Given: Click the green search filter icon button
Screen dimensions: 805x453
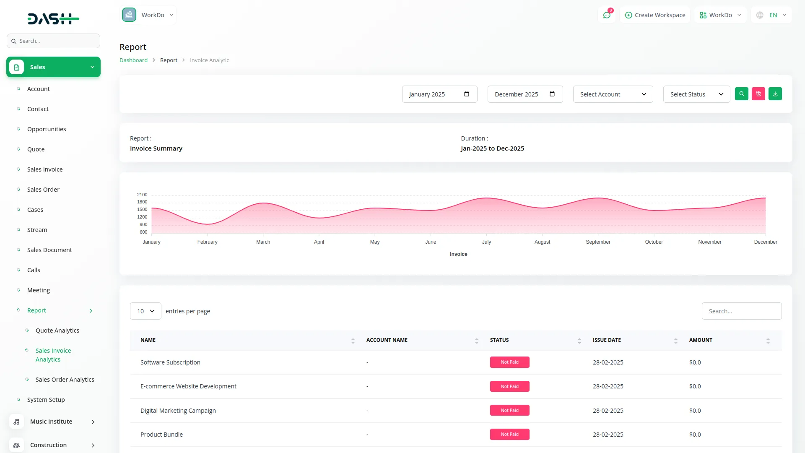Looking at the screenshot, I should coord(741,94).
